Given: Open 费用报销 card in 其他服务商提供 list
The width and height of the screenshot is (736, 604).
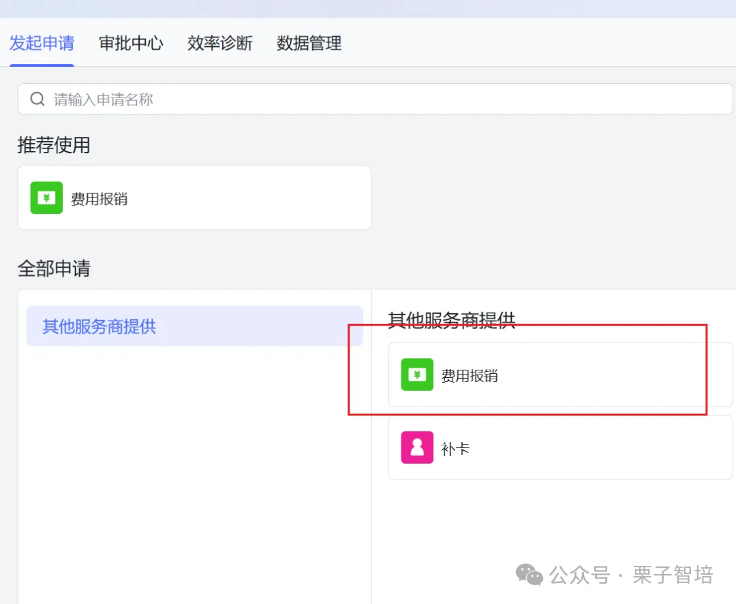Looking at the screenshot, I should coord(560,375).
